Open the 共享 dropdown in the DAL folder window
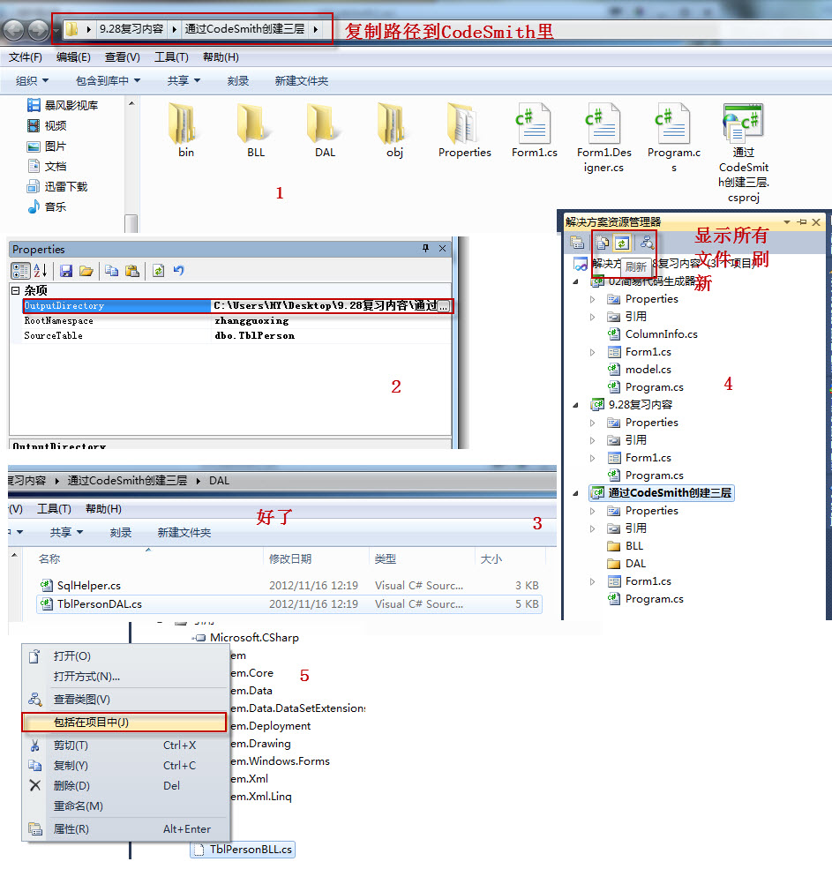This screenshot has height=869, width=832. (x=66, y=533)
